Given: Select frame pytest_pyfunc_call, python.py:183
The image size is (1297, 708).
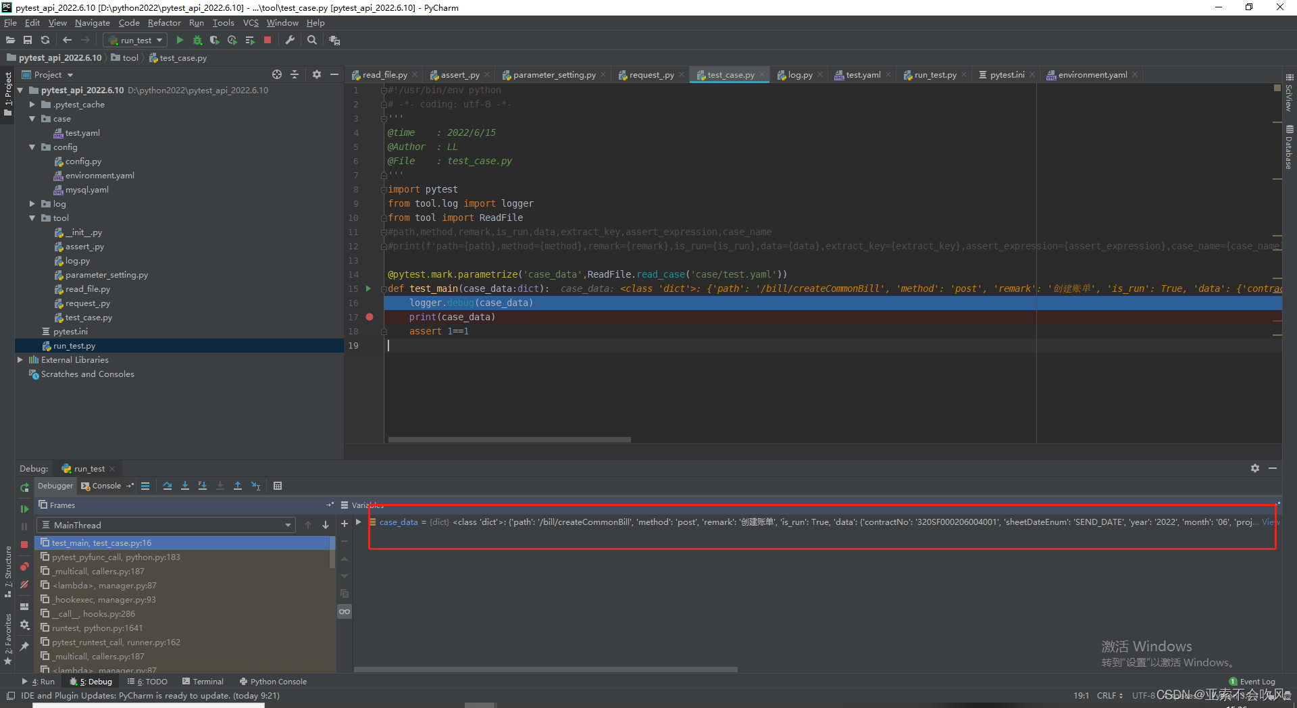Looking at the screenshot, I should coord(116,557).
